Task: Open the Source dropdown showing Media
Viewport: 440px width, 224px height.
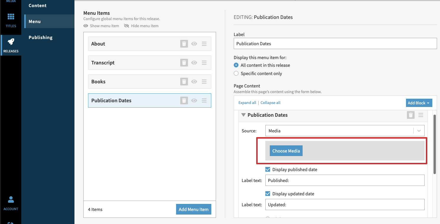Action: point(345,131)
